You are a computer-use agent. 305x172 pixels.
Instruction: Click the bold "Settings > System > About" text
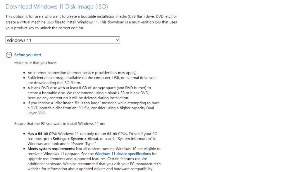(x=75, y=139)
